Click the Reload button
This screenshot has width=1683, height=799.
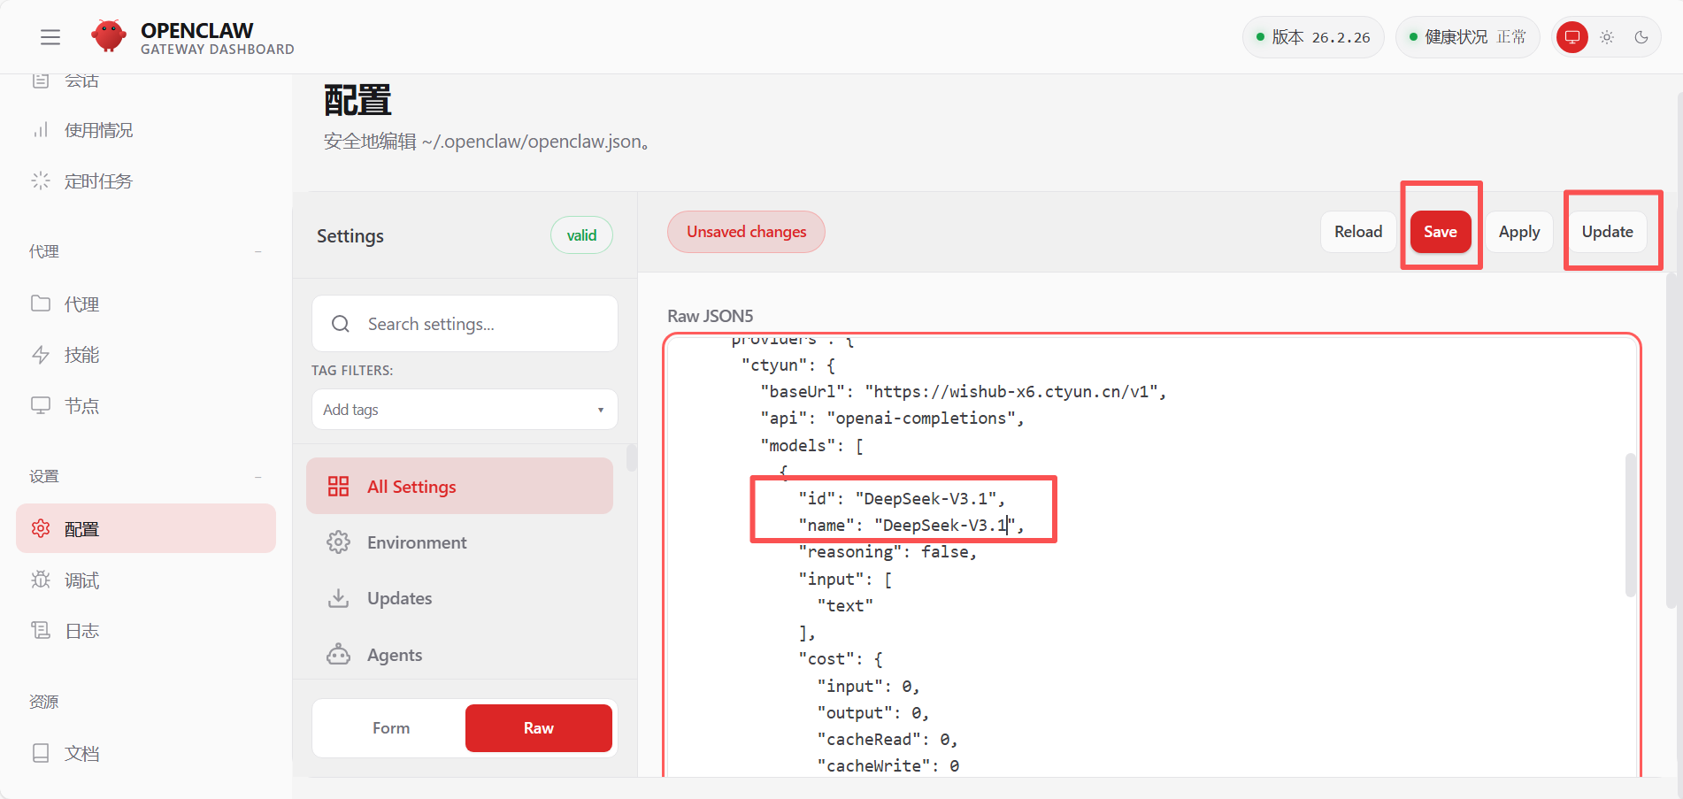tap(1357, 232)
